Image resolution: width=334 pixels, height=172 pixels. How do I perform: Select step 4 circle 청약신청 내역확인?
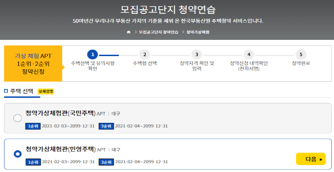tap(249, 55)
